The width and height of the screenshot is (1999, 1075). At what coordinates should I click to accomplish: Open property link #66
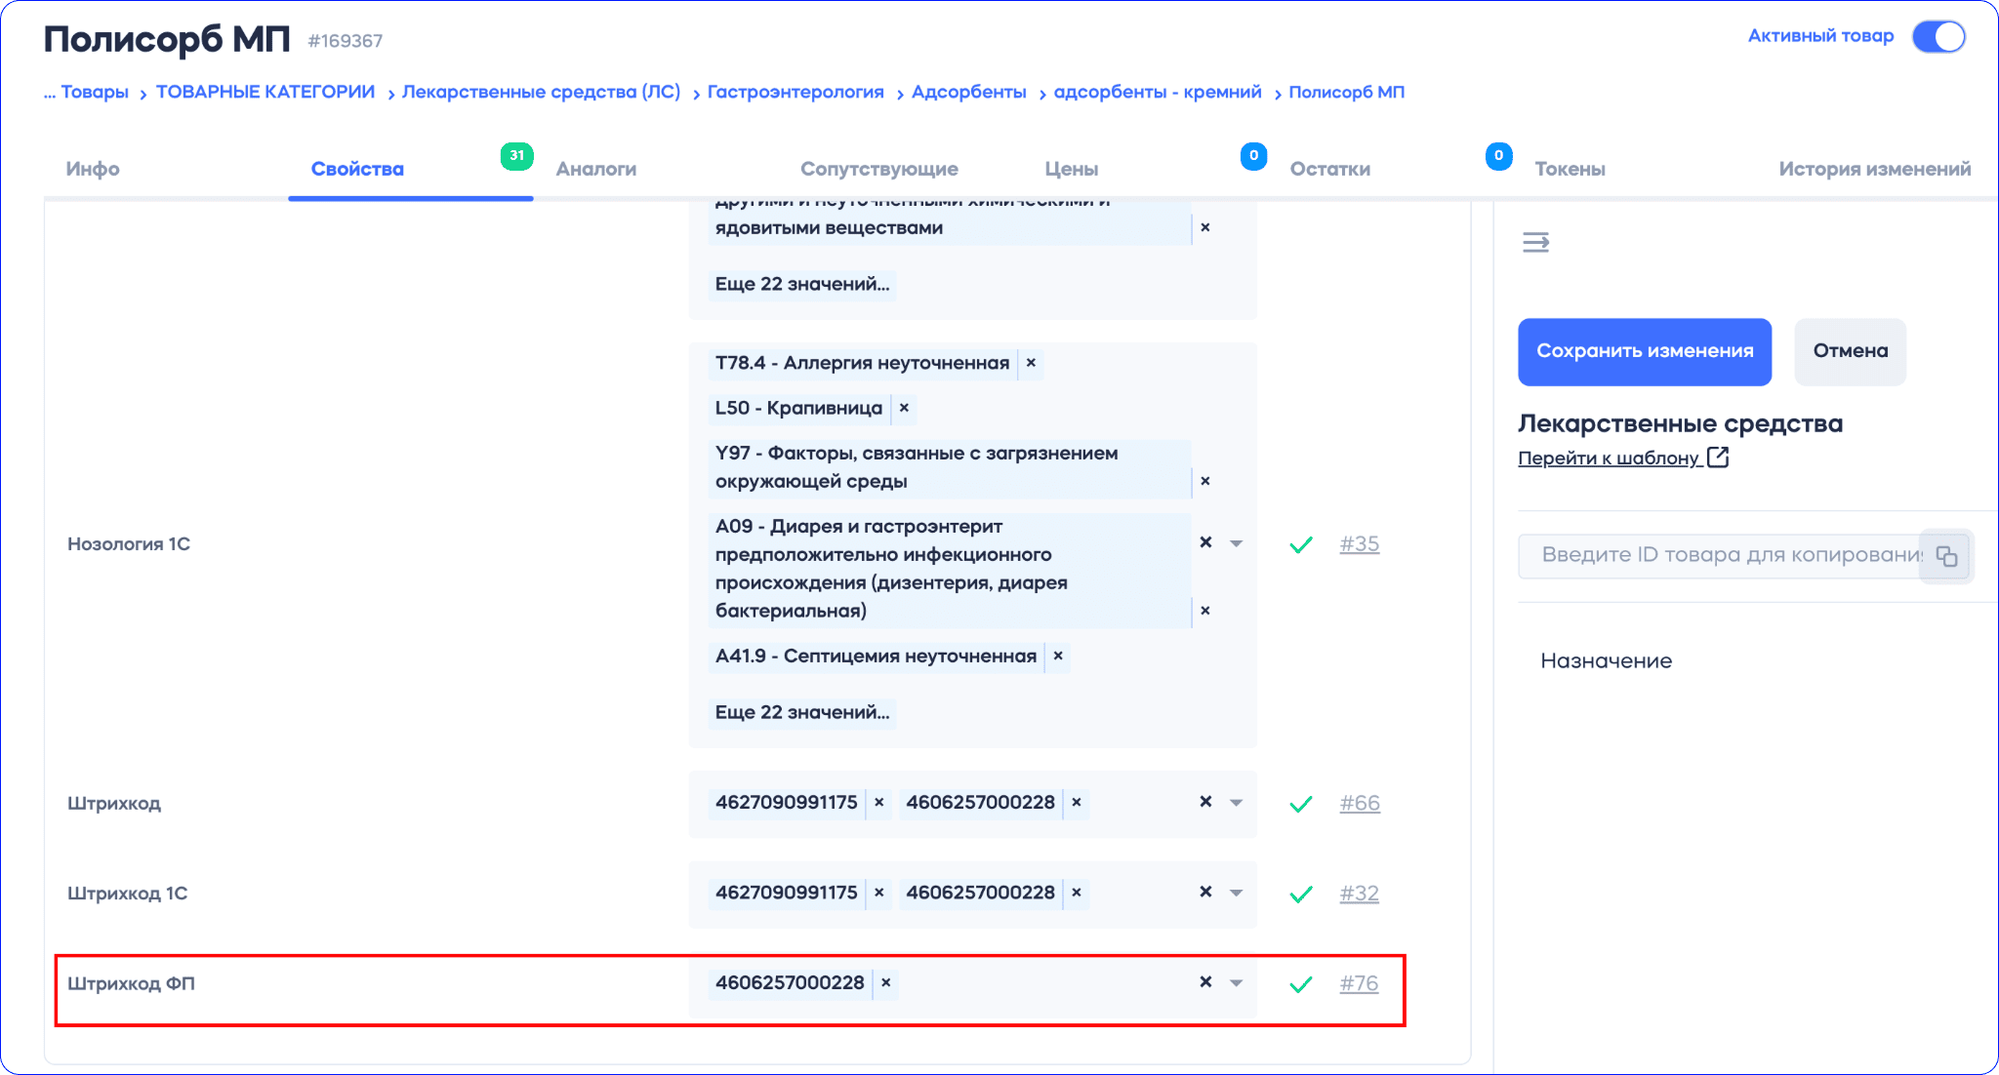point(1360,804)
